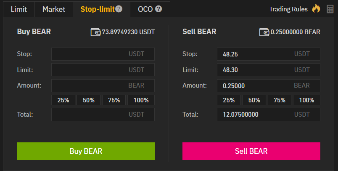Image resolution: width=338 pixels, height=171 pixels.
Task: Click the Sell Total field showing 12.07500000
Action: (268, 115)
